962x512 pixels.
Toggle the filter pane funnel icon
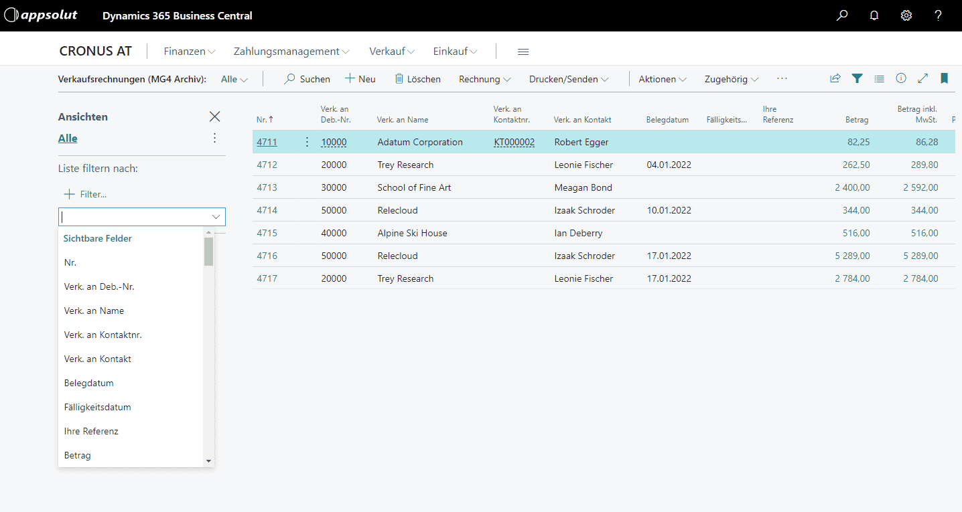(x=857, y=78)
